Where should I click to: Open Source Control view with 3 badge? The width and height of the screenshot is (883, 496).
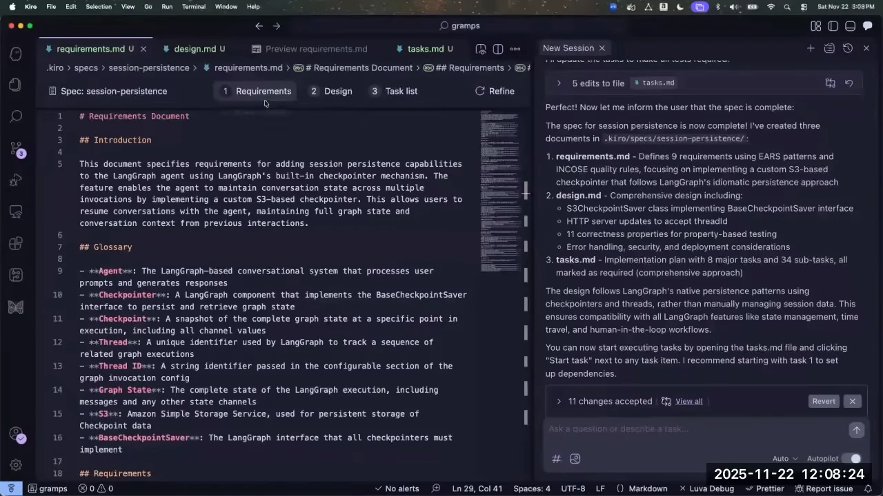(x=16, y=149)
